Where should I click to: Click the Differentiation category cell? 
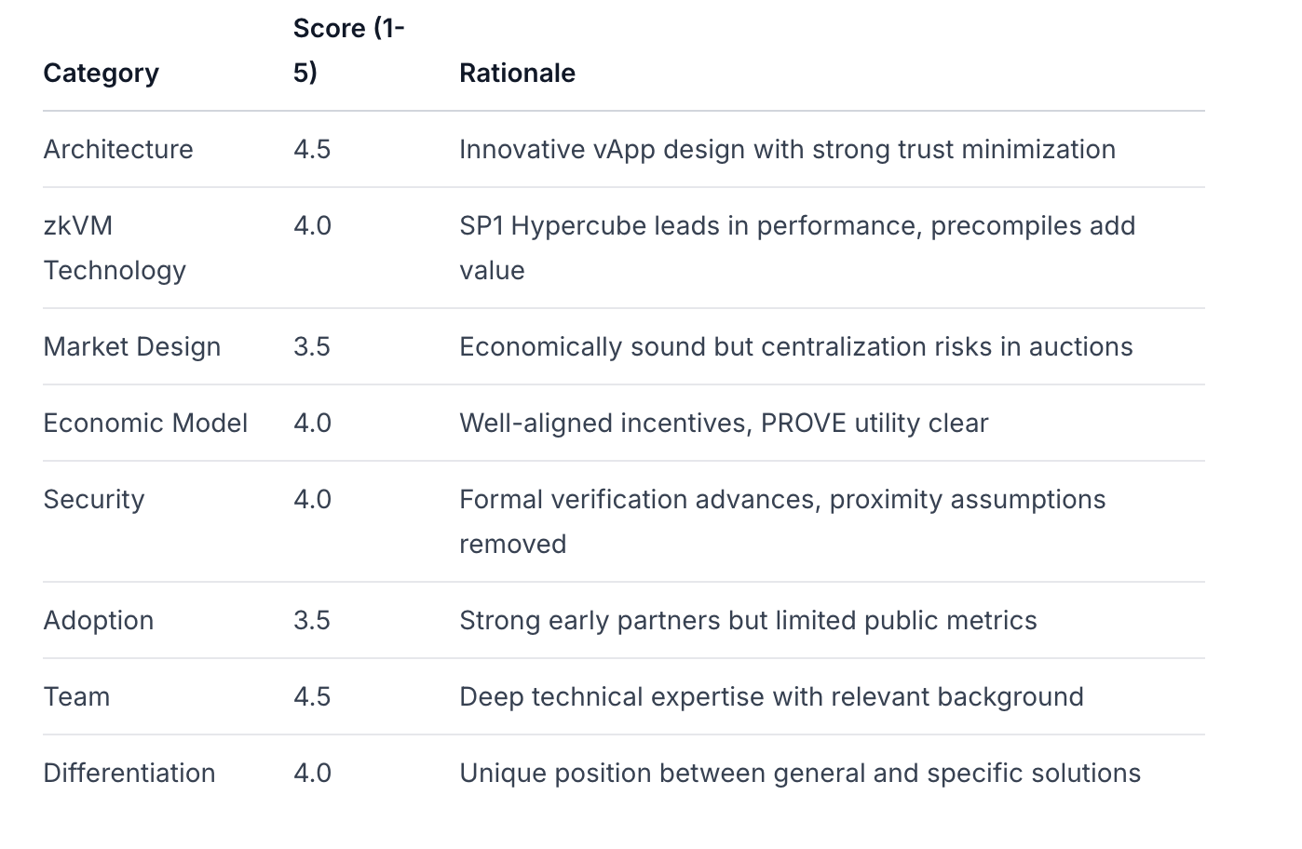129,773
